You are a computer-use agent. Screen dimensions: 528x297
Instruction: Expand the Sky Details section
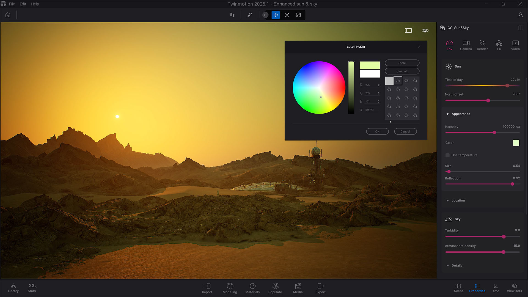coord(447,265)
